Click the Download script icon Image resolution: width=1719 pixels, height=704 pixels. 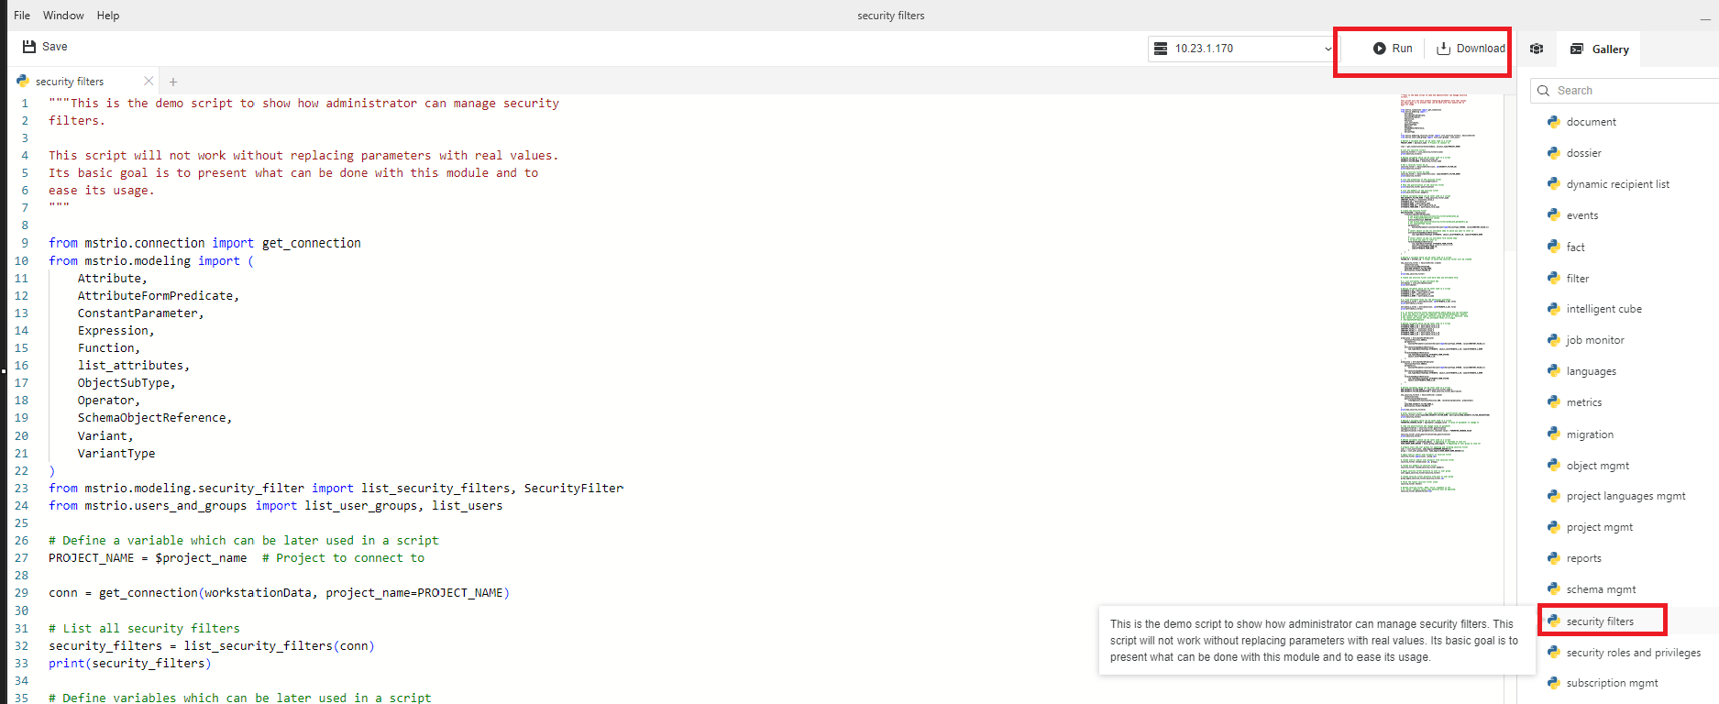1443,49
